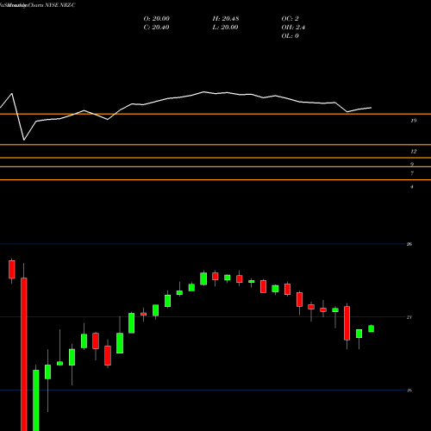This screenshot has width=431, height=431.
Task: Click the price axis label 26
Action: 409,244
